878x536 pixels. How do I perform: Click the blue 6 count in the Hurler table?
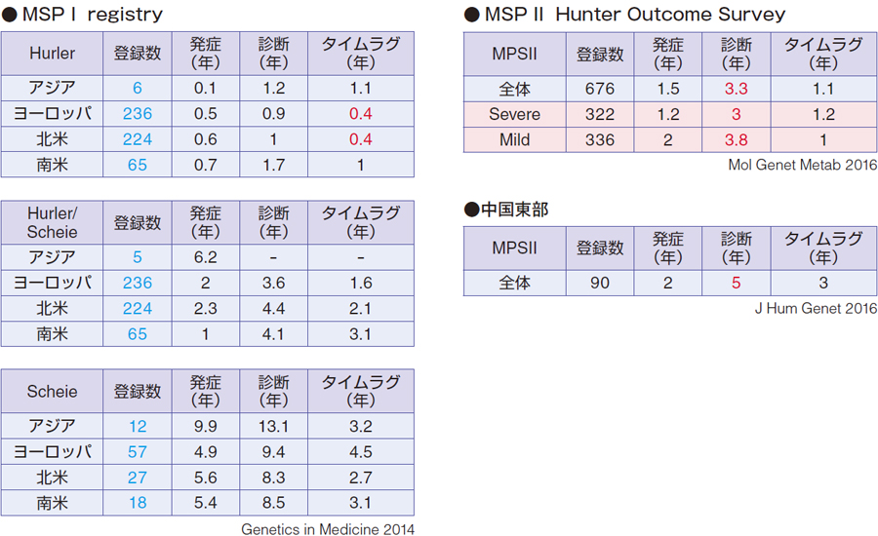click(138, 88)
